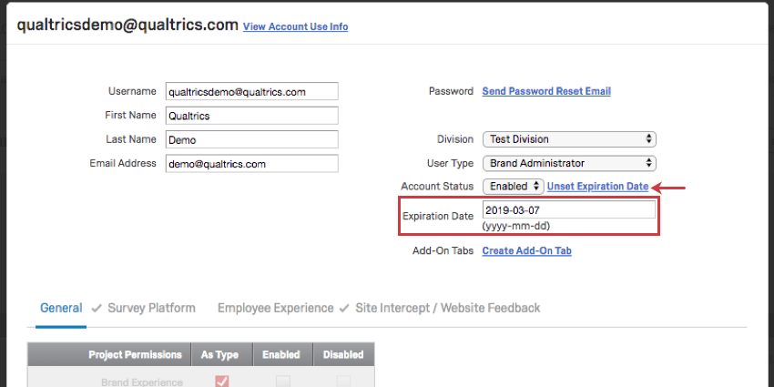The image size is (774, 387).
Task: Click the Username input field
Action: point(251,91)
